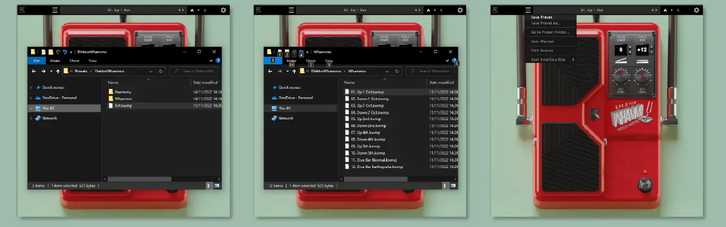The width and height of the screenshot is (726, 227).
Task: Select 11. Dive Bar Normal.kvmp file
Action: [x=373, y=160]
